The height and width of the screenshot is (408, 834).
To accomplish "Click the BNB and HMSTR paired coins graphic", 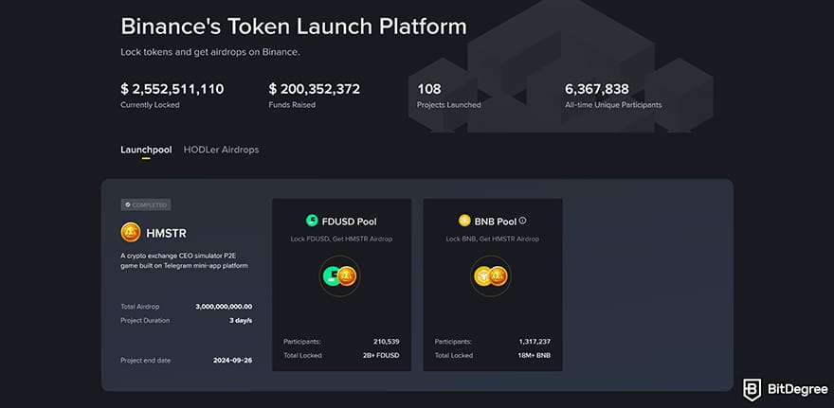I will [491, 276].
